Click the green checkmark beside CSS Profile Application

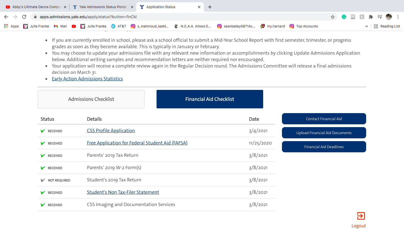pos(43,131)
